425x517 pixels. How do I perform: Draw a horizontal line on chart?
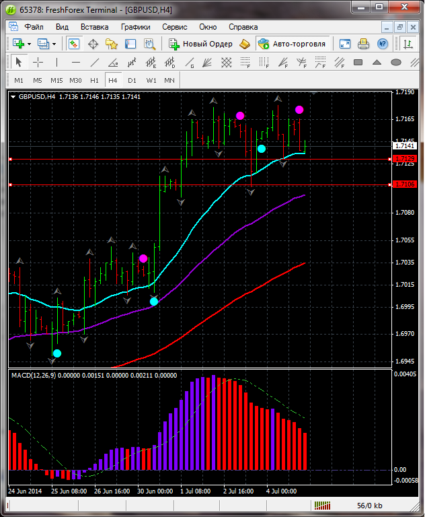(76, 63)
